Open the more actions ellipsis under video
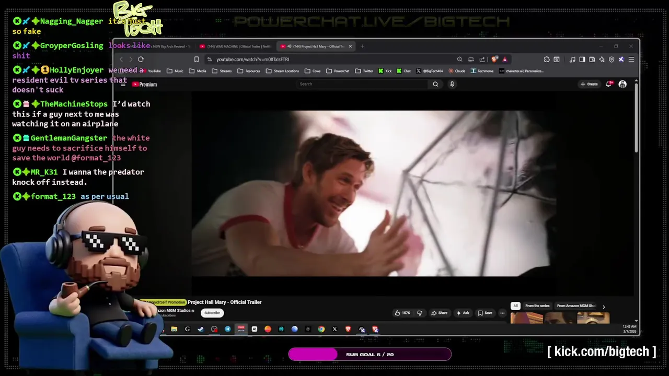The height and width of the screenshot is (376, 669). (502, 313)
